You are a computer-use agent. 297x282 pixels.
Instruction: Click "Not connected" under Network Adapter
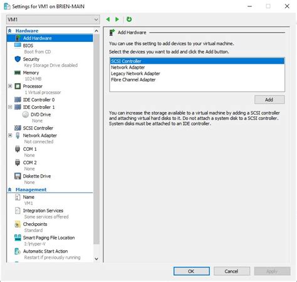(39, 141)
